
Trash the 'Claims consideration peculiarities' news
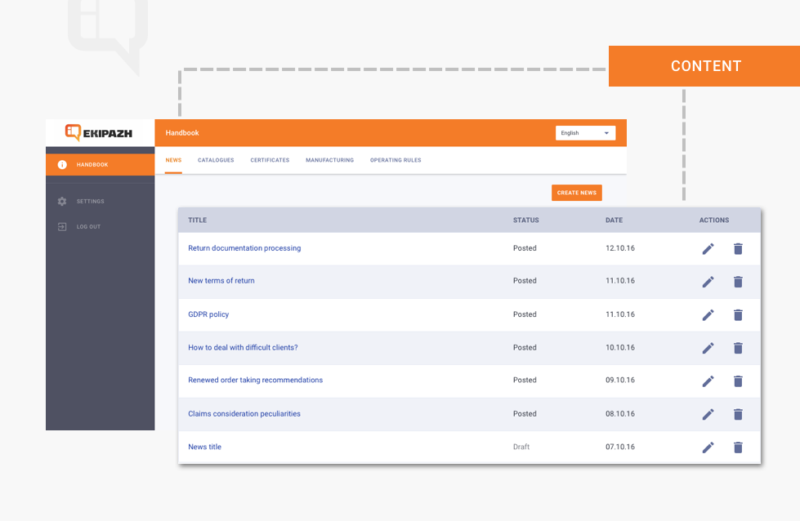click(x=738, y=414)
